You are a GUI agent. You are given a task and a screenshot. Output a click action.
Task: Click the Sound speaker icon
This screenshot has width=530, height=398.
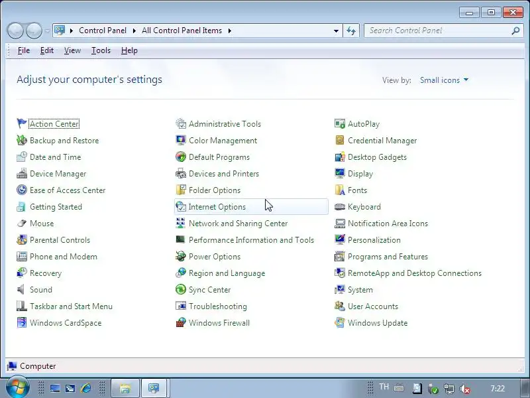22,289
